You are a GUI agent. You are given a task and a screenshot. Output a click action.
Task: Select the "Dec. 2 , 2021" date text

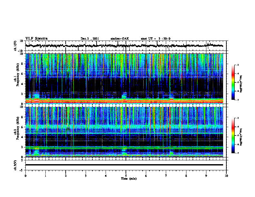coord(90,39)
